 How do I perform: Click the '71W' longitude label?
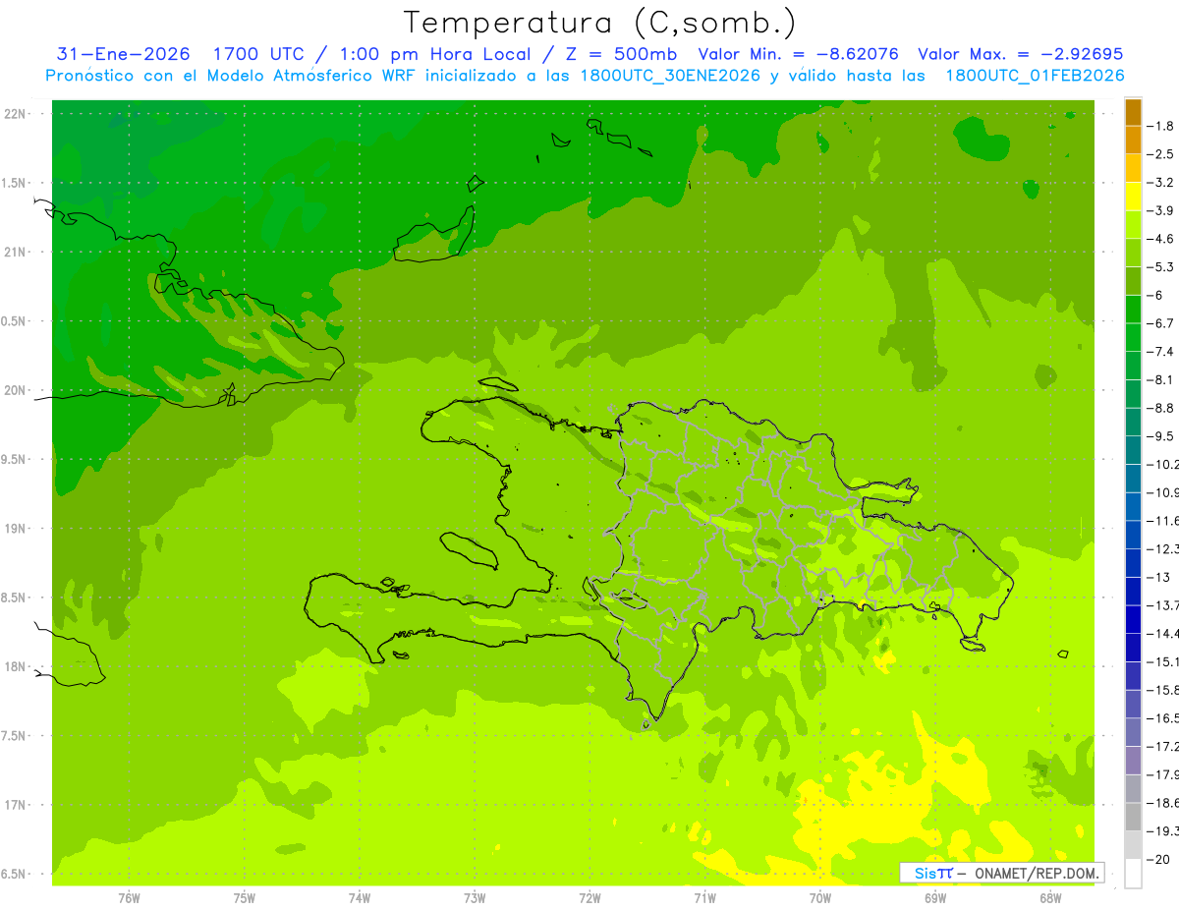[x=704, y=898]
